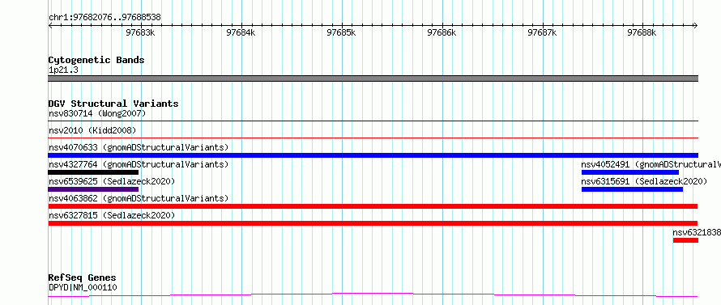The height and width of the screenshot is (305, 721).
Task: Click the short red nsv6321838 bar
Action: 685,240
